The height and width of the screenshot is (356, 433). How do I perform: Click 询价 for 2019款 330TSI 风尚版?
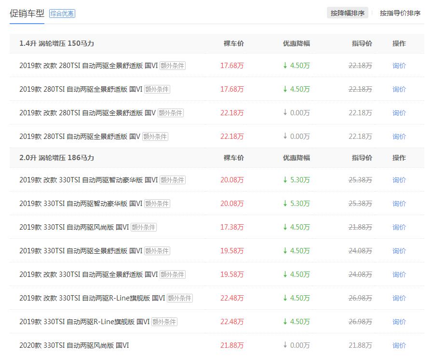399,227
